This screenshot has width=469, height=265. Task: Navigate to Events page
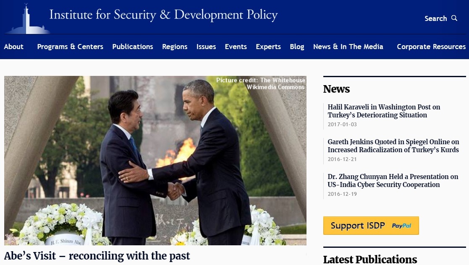(x=236, y=47)
